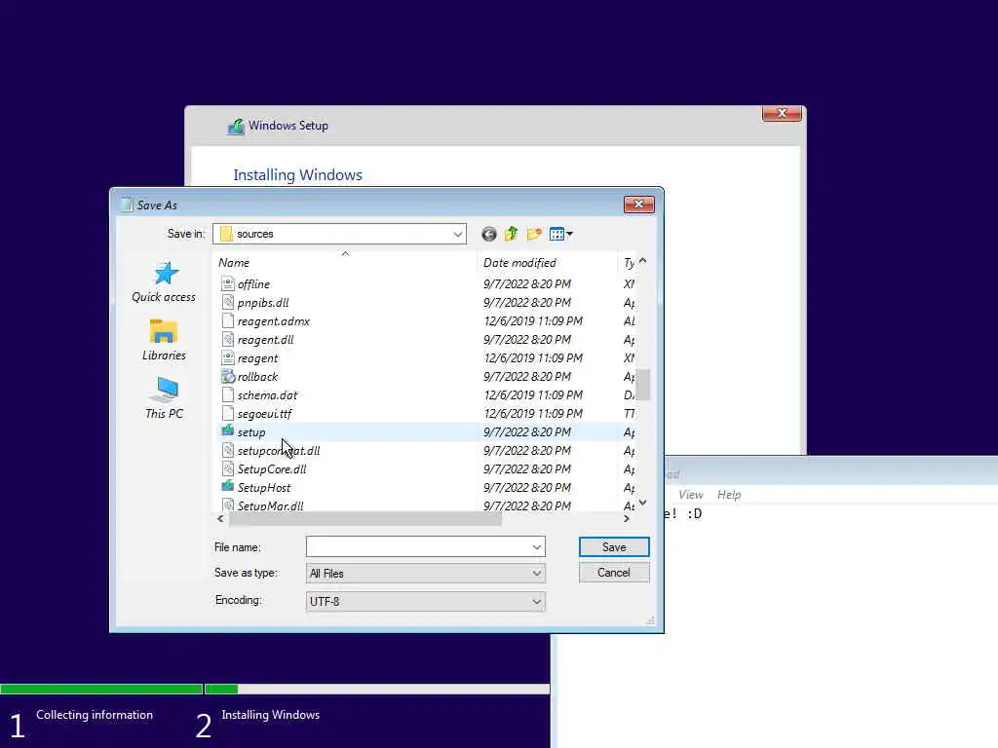Image resolution: width=998 pixels, height=748 pixels.
Task: Close the Save As dialog
Action: (x=639, y=204)
